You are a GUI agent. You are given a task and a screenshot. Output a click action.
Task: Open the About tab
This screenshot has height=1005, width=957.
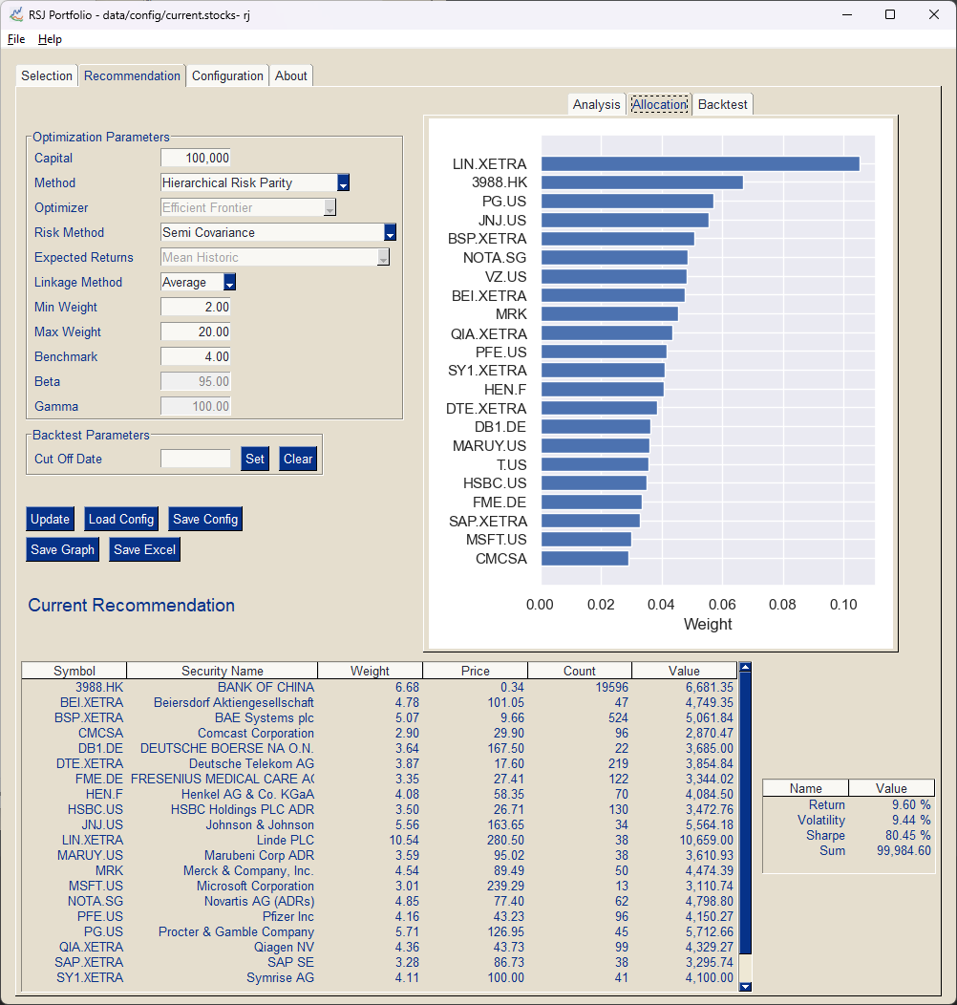click(x=291, y=75)
